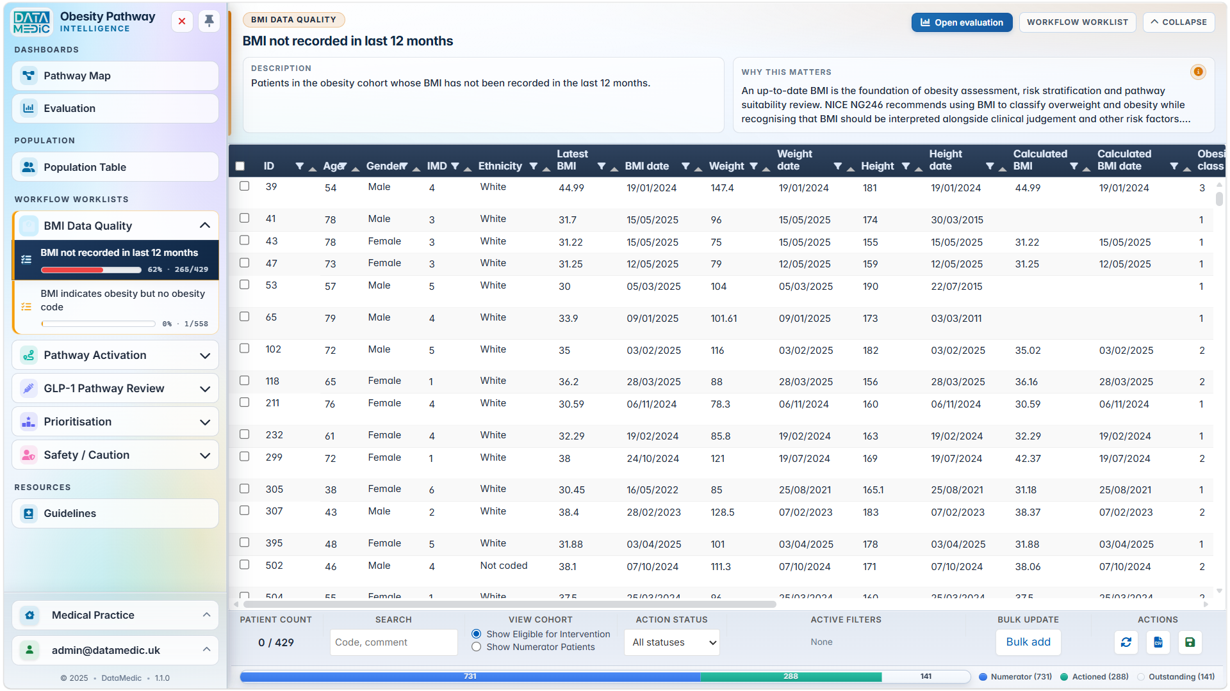Click the Open evaluation button

tap(962, 22)
